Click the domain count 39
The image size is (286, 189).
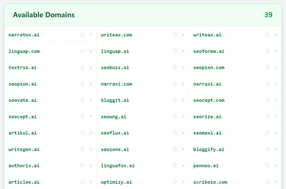pos(268,15)
